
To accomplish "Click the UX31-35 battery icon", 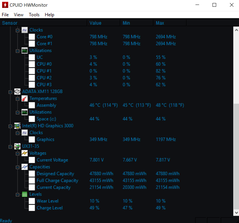I will coord(17,146).
